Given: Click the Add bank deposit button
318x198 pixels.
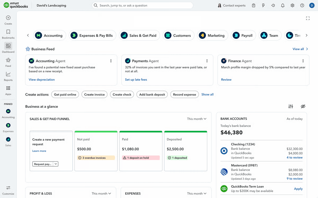Looking at the screenshot, I should point(152,95).
